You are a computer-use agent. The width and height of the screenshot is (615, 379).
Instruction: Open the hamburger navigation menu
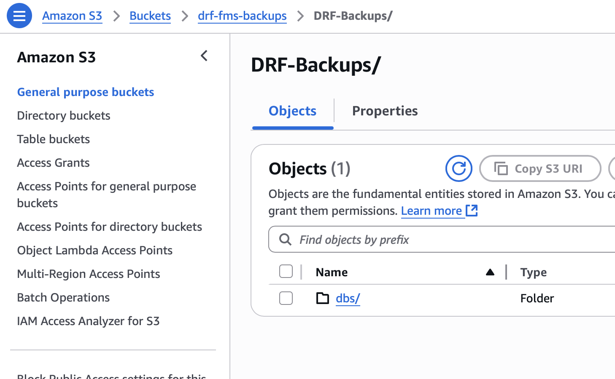pyautogui.click(x=19, y=16)
